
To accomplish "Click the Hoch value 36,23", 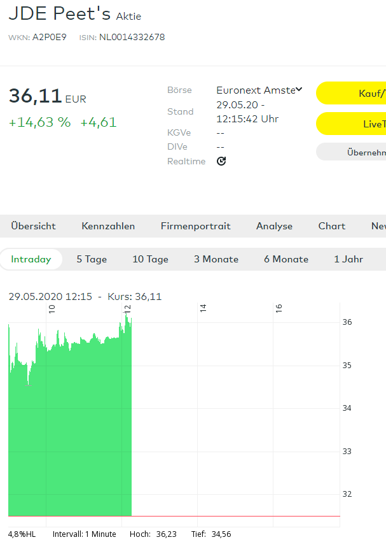I will pos(166,534).
